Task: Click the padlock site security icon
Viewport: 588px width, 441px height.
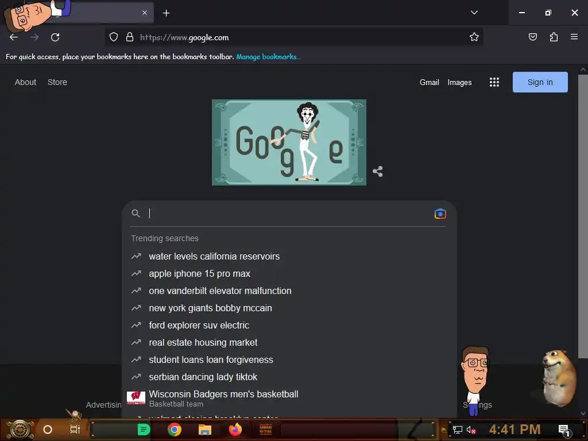Action: click(x=130, y=37)
